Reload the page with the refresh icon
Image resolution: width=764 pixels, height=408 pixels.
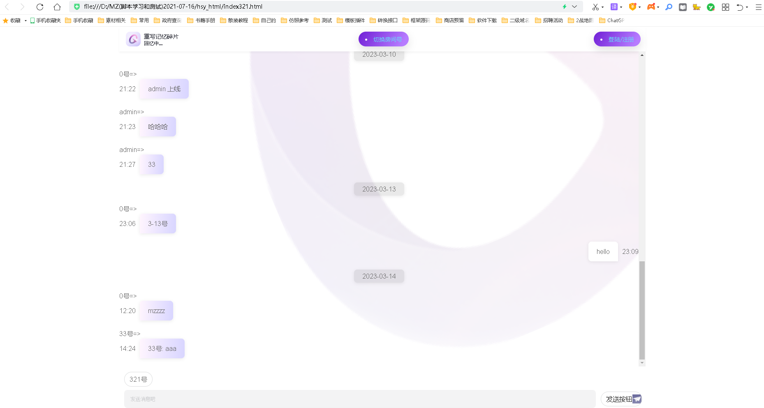pyautogui.click(x=40, y=7)
